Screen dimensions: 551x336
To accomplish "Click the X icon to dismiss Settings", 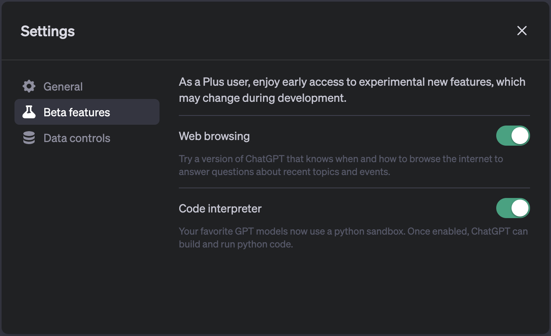I will (522, 31).
